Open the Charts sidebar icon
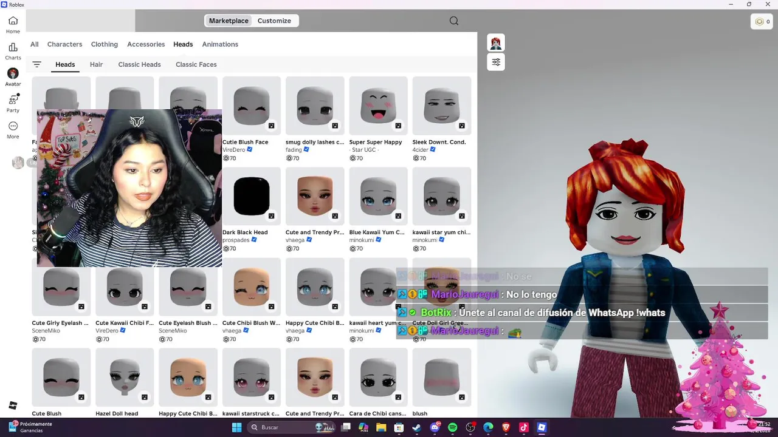 [x=13, y=51]
